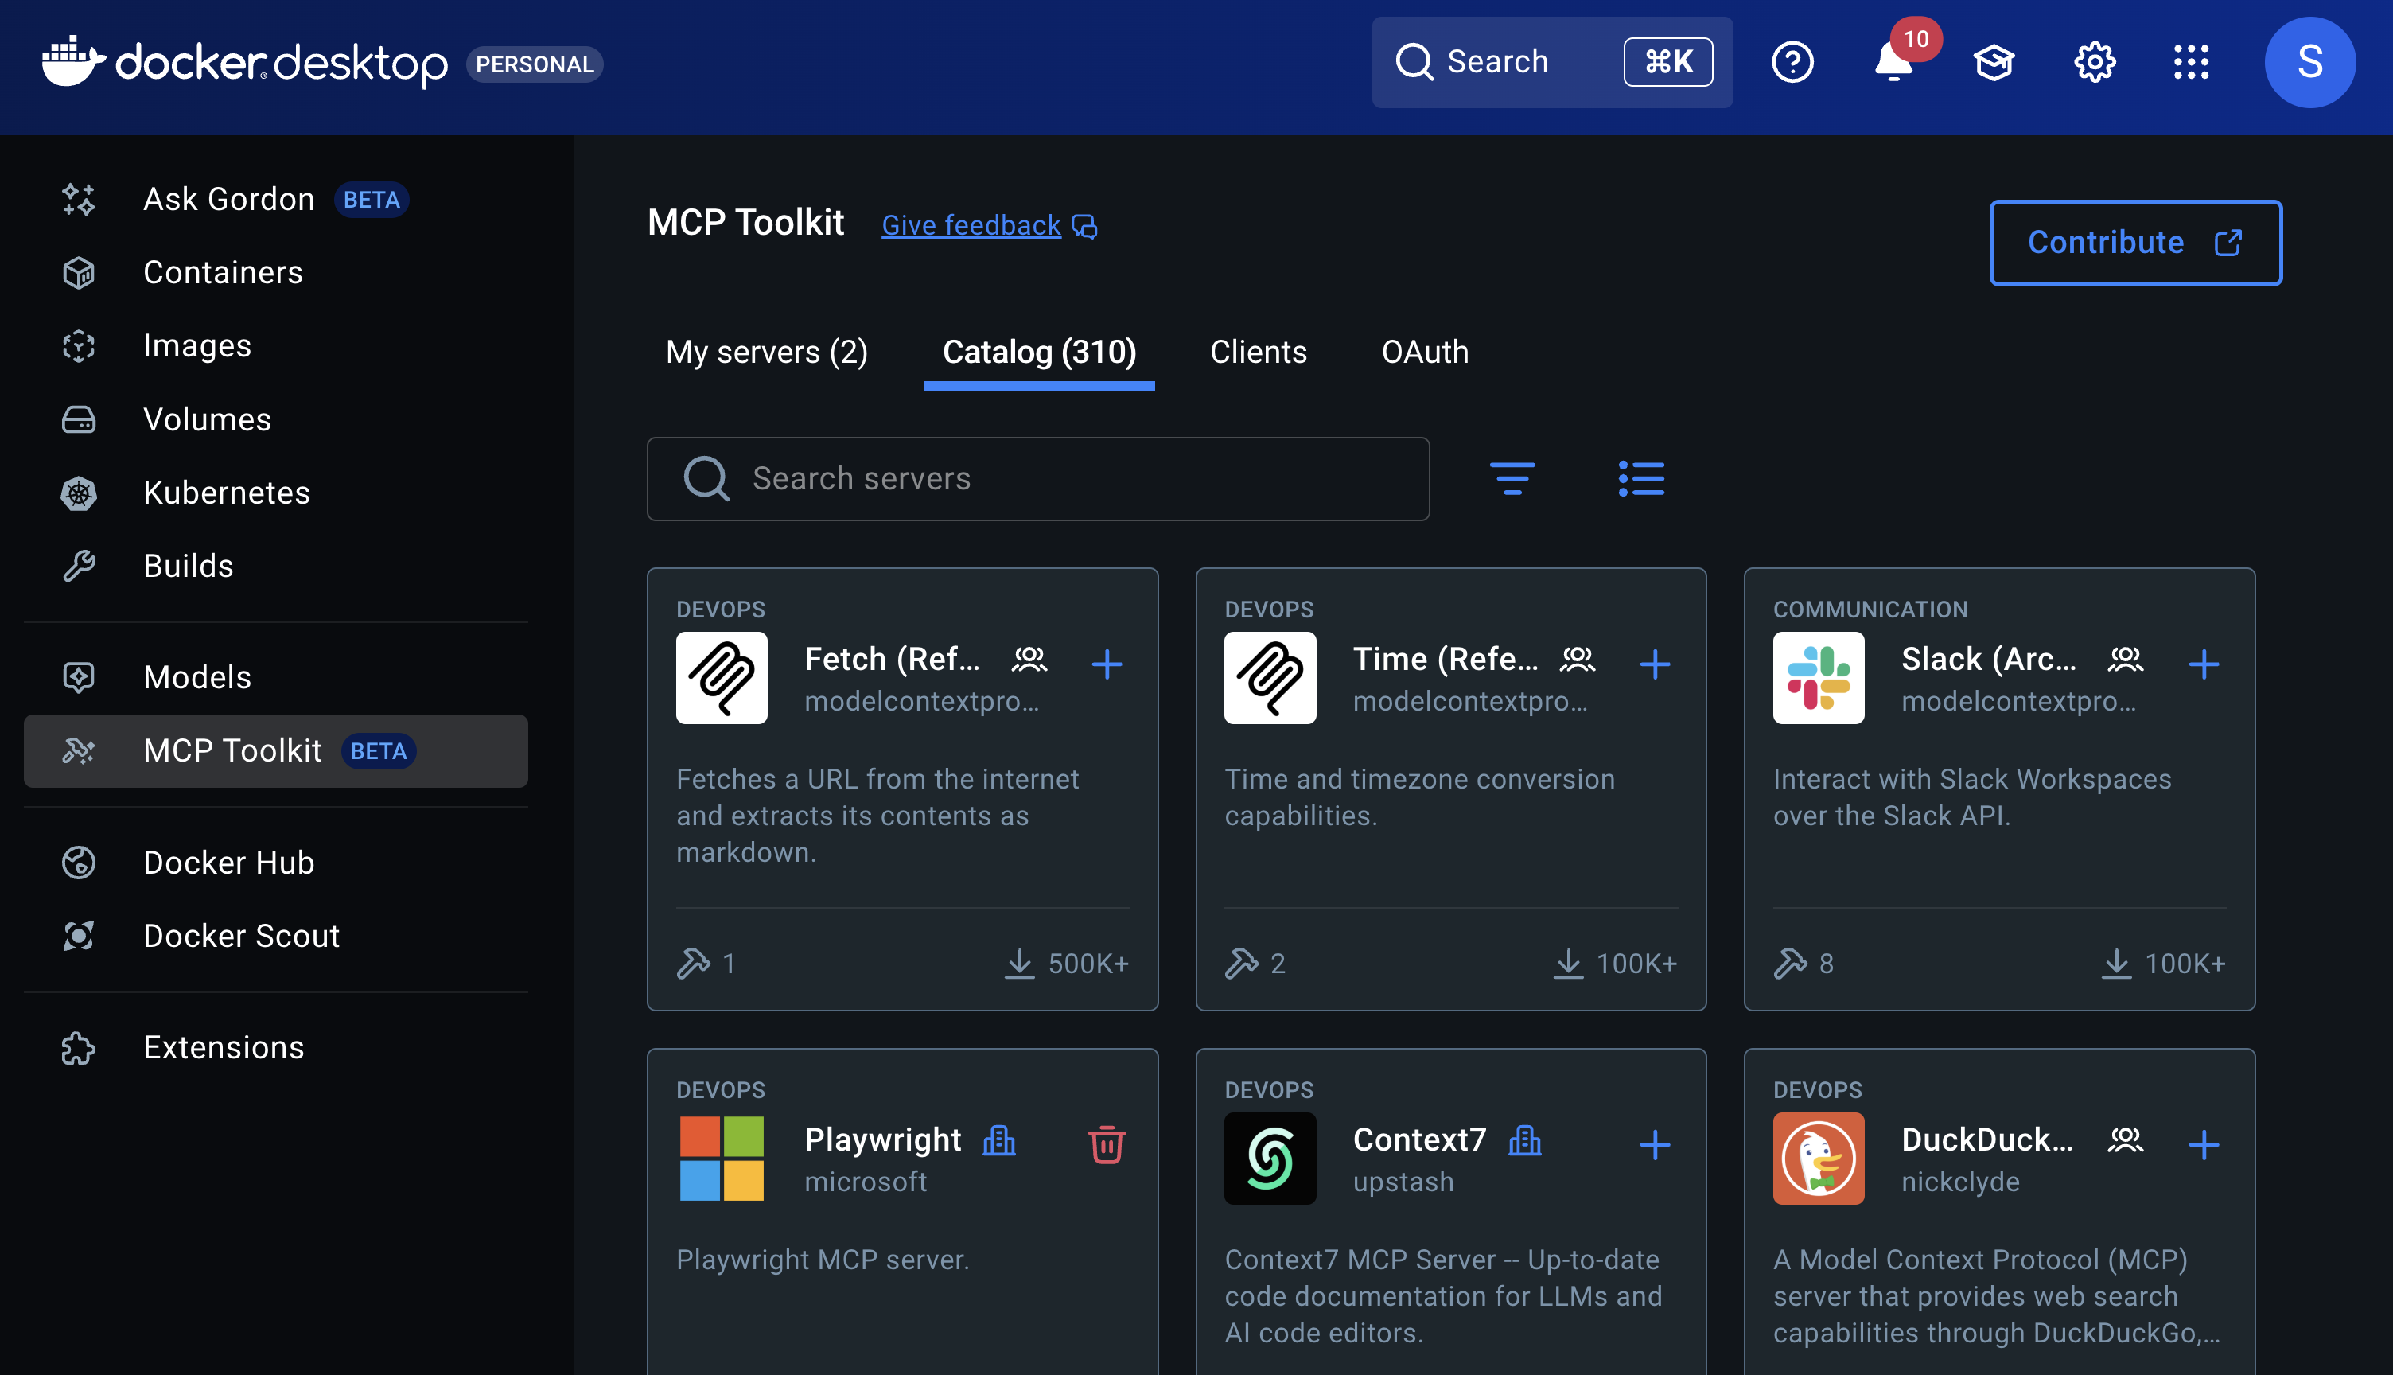
Task: Open Docker Scout in the sidebar
Action: (x=241, y=936)
